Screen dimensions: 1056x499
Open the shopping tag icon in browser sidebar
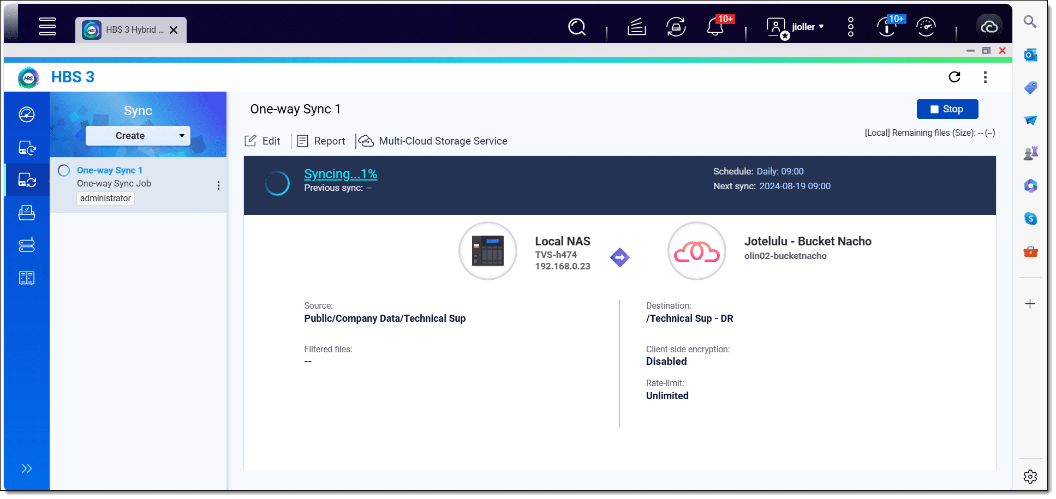click(x=1030, y=87)
